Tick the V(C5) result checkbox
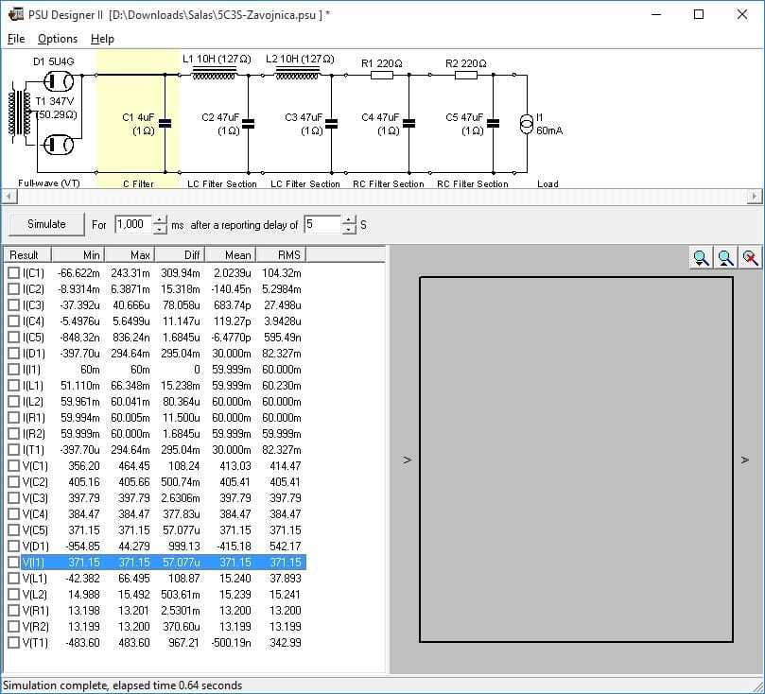Image resolution: width=765 pixels, height=694 pixels. (13, 530)
